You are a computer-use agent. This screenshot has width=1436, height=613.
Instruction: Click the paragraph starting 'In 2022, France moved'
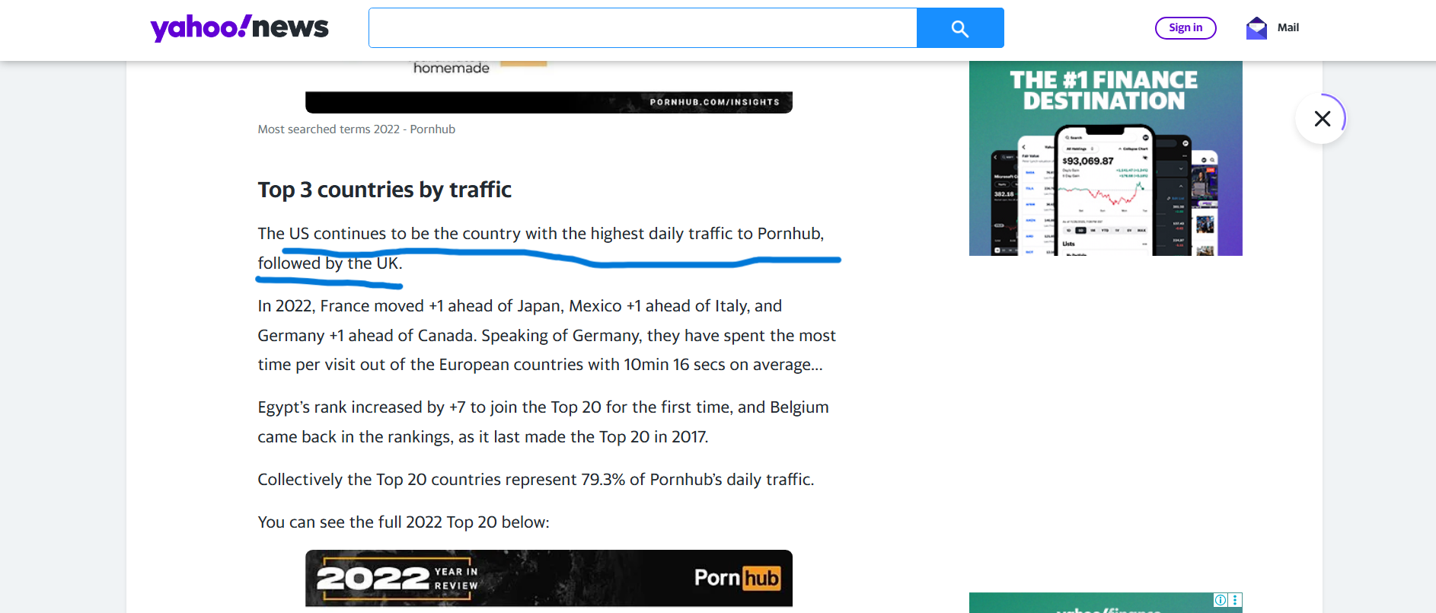point(547,335)
